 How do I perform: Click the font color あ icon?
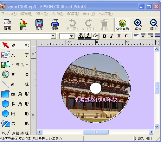tap(81, 36)
